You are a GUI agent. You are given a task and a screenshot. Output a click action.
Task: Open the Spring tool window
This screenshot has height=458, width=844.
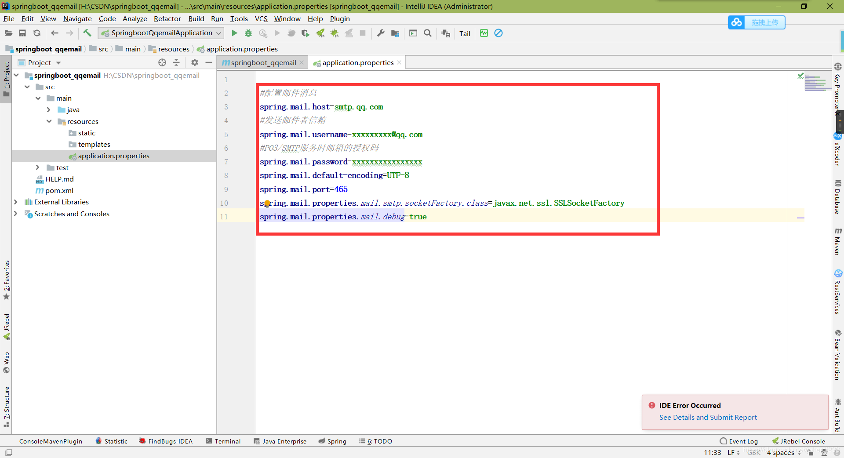[x=332, y=441]
